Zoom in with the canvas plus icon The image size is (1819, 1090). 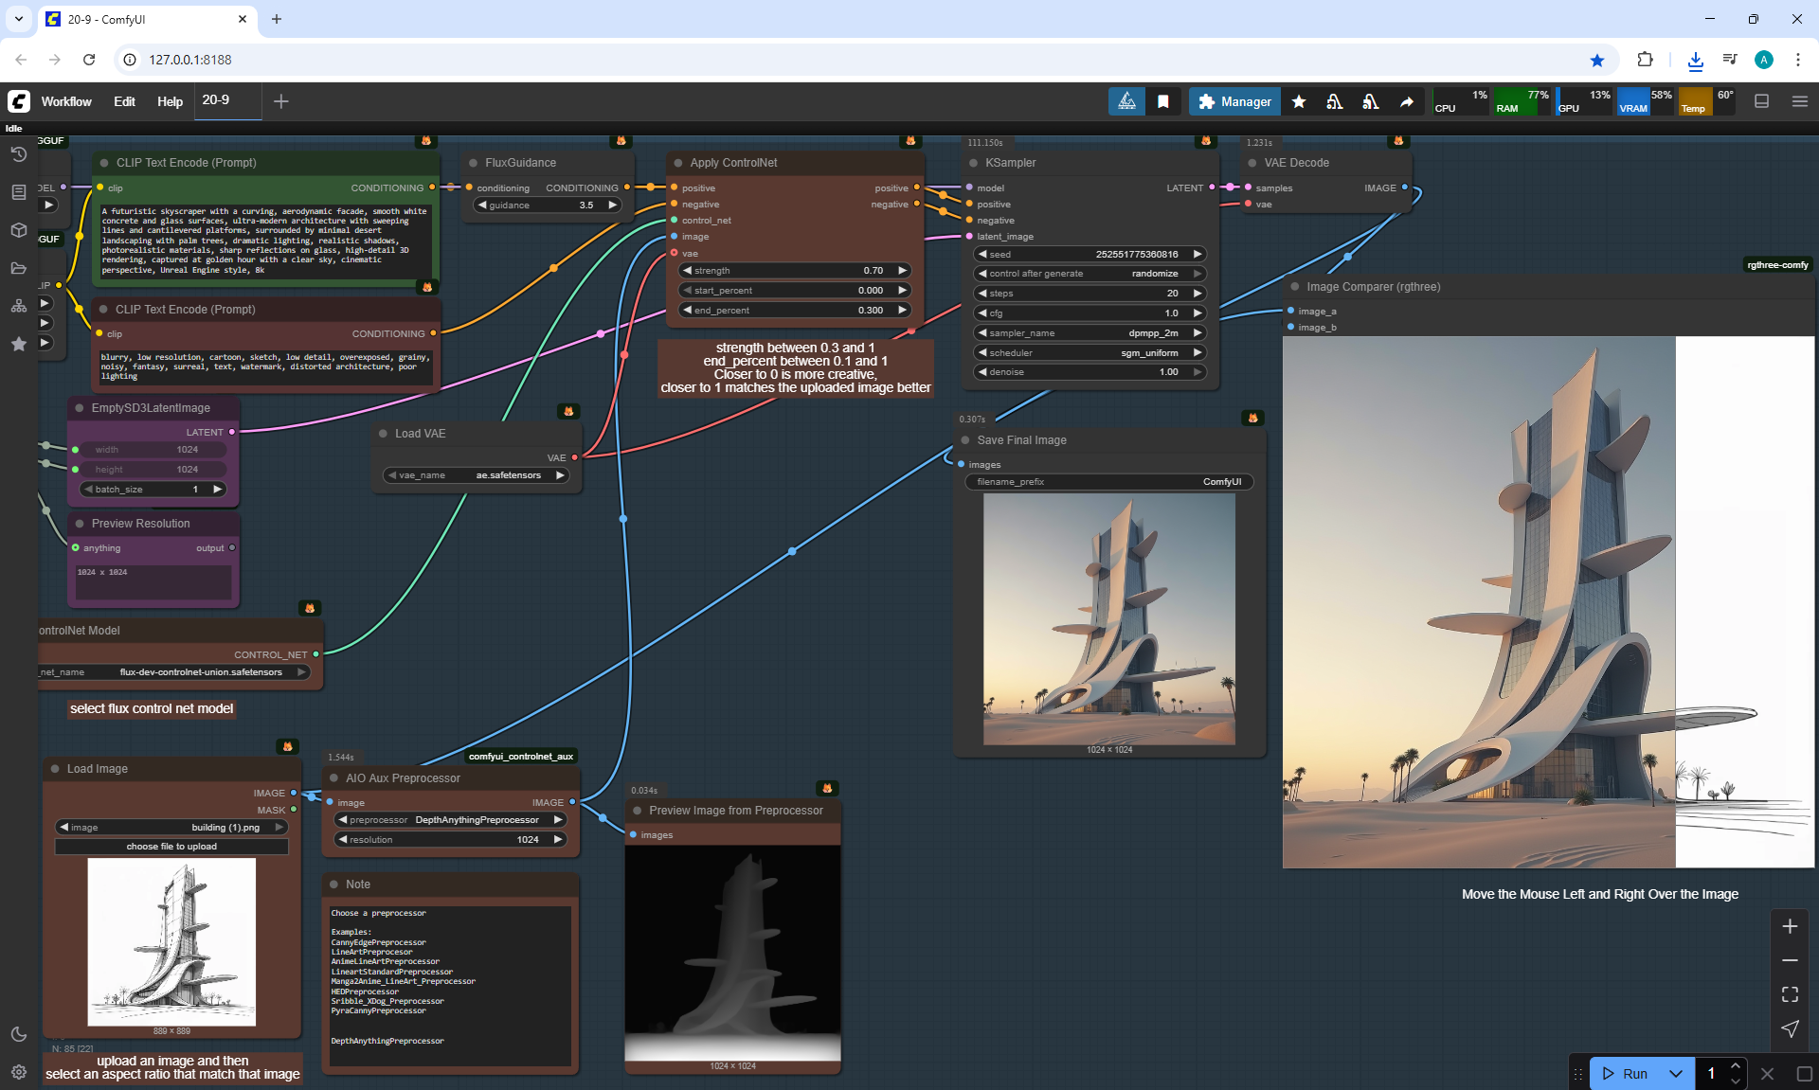(x=1790, y=926)
